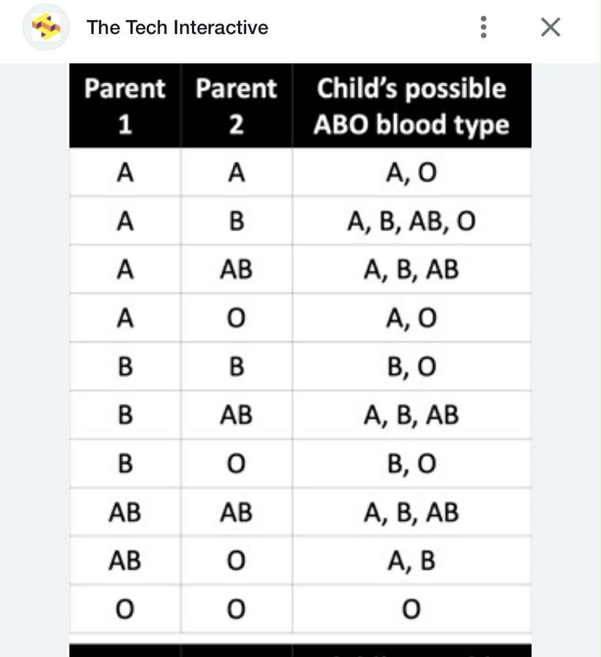This screenshot has height=657, width=601.
Task: Click "B, O" result for B and O parents
Action: coord(411,464)
